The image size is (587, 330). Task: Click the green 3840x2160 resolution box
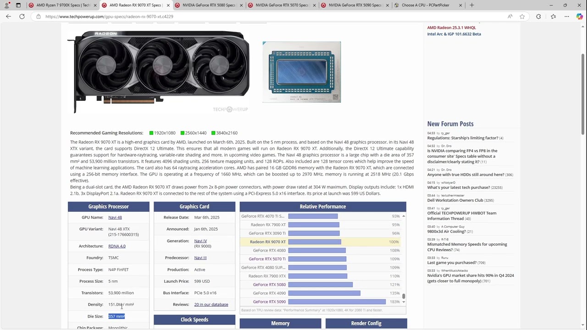tap(213, 133)
